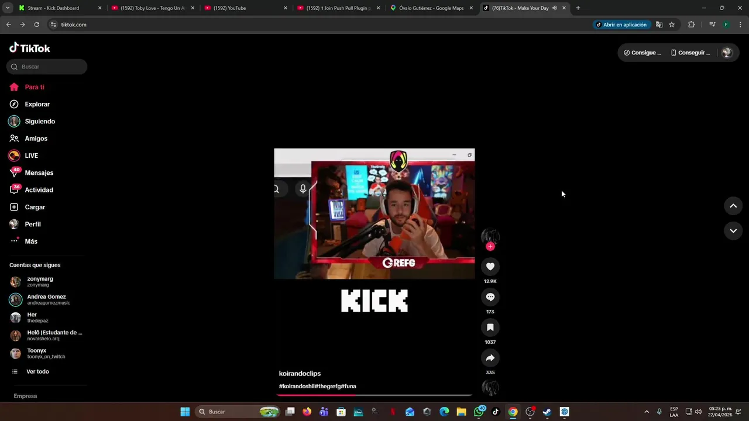This screenshot has width=749, height=421.
Task: Go to next video with down chevron
Action: click(733, 231)
